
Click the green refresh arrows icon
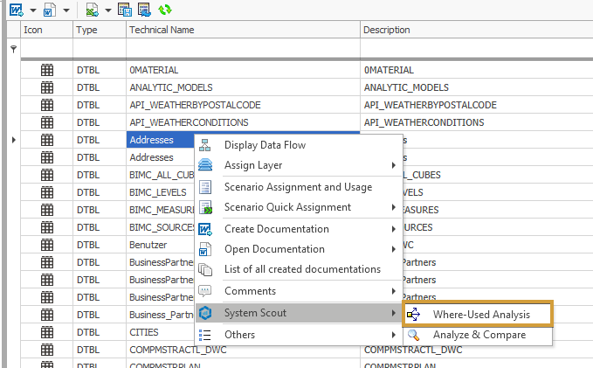(164, 10)
